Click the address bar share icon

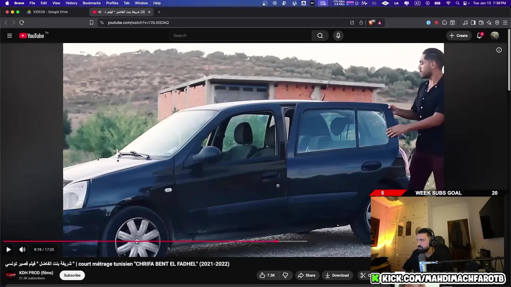361,23
